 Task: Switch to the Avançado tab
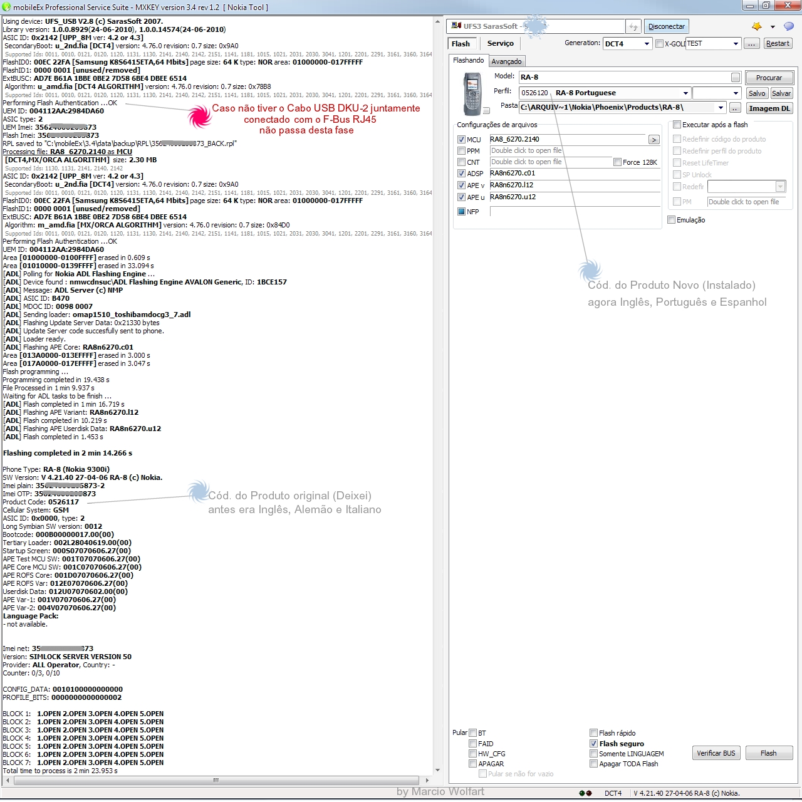coord(506,61)
